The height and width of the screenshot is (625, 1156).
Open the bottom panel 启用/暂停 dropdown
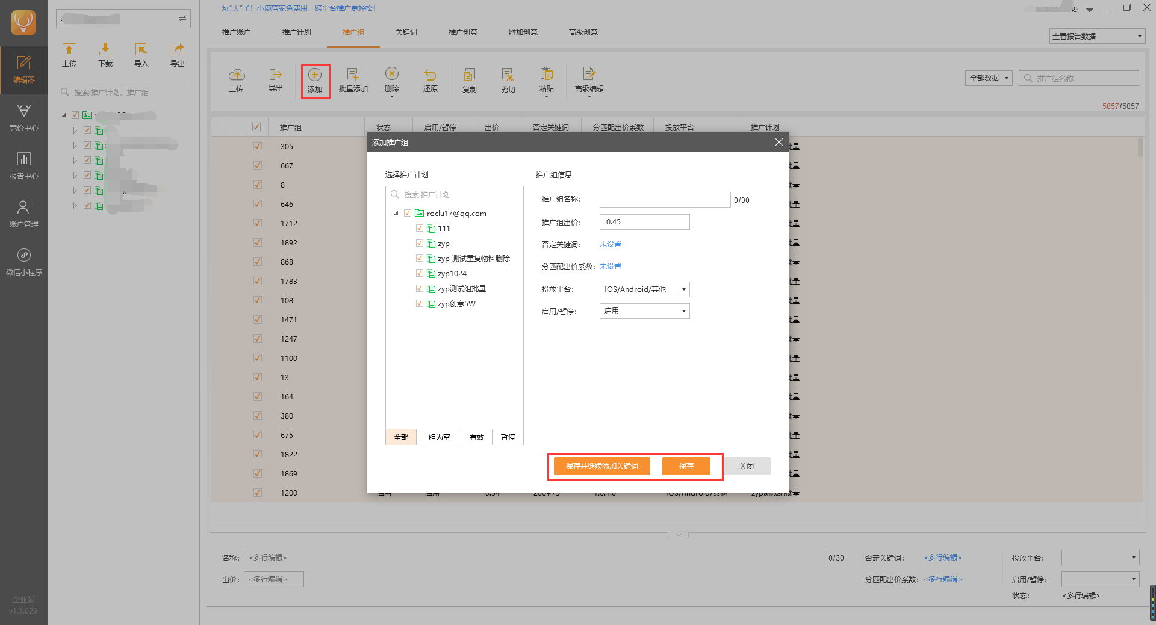click(1100, 579)
